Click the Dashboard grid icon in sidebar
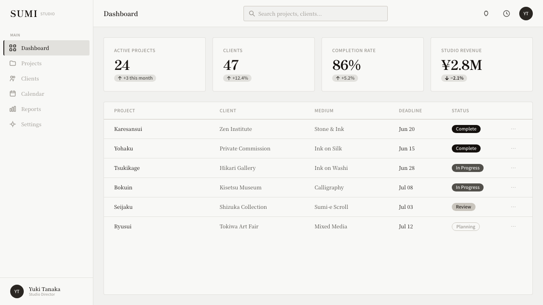Image resolution: width=543 pixels, height=305 pixels. click(x=13, y=48)
